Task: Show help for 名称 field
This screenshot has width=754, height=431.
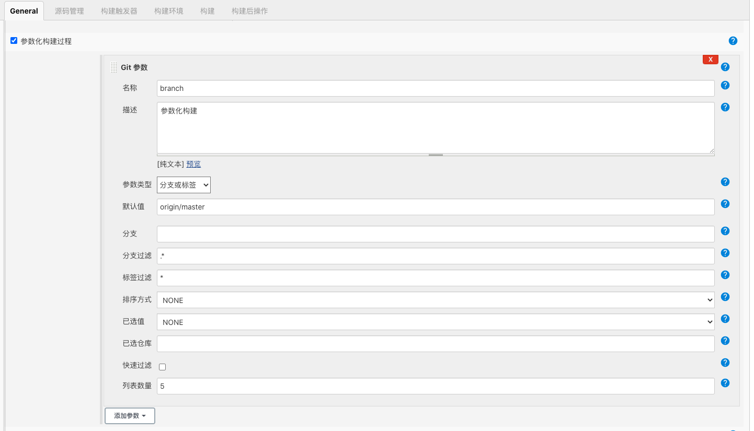Action: [x=725, y=85]
